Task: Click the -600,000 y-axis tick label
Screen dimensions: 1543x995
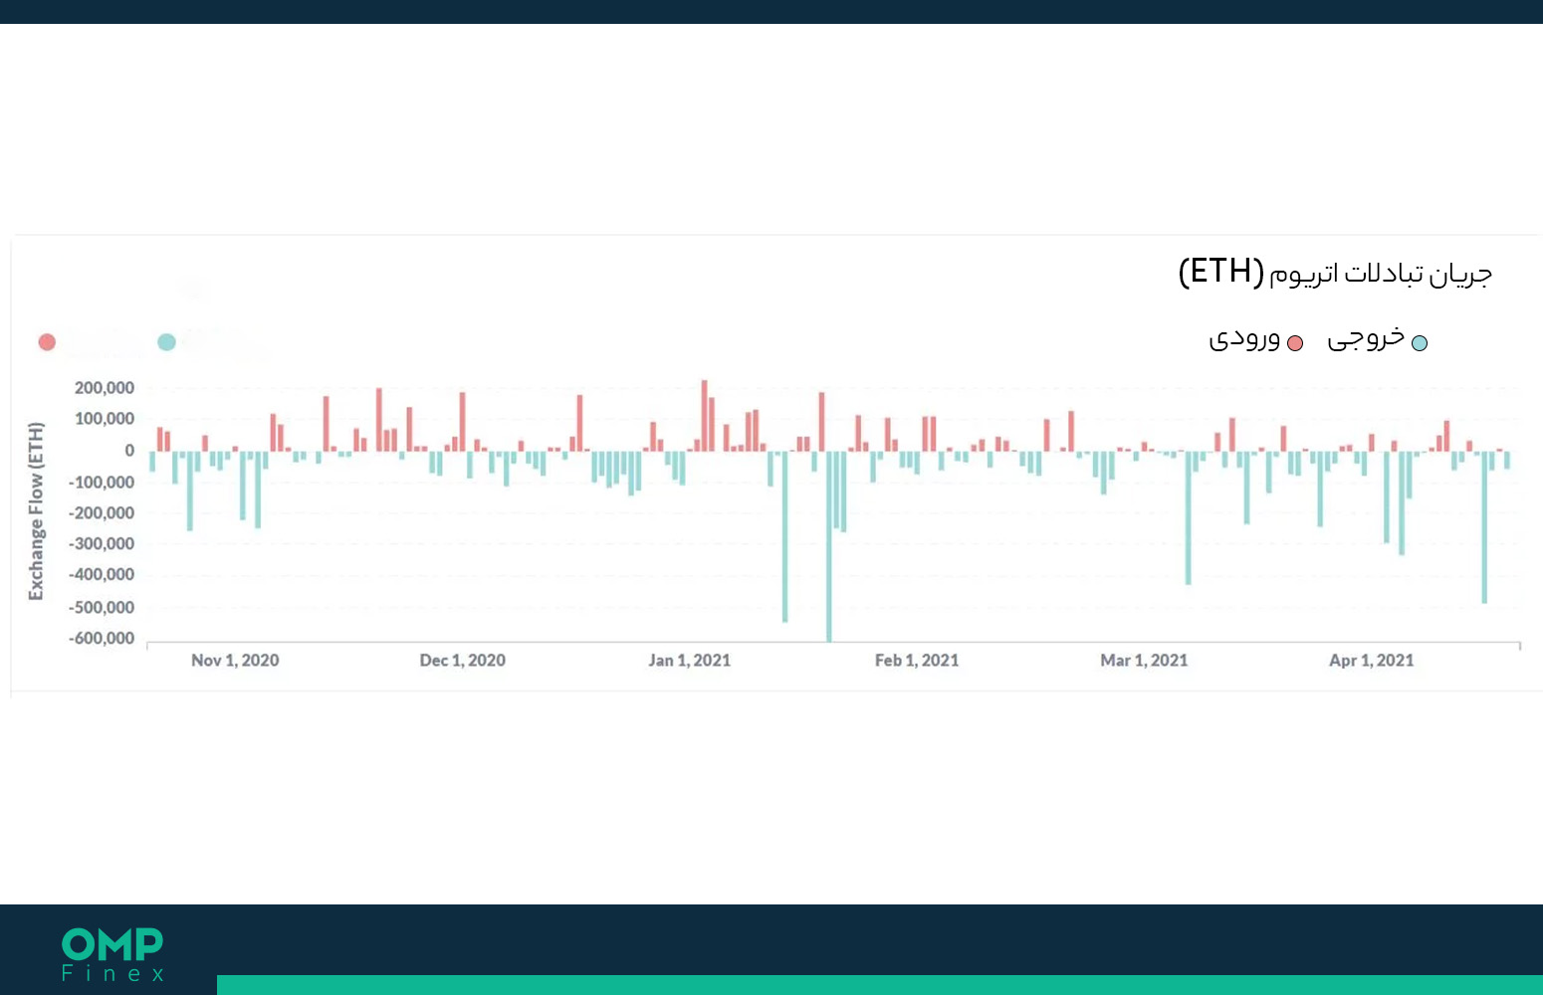Action: click(102, 639)
